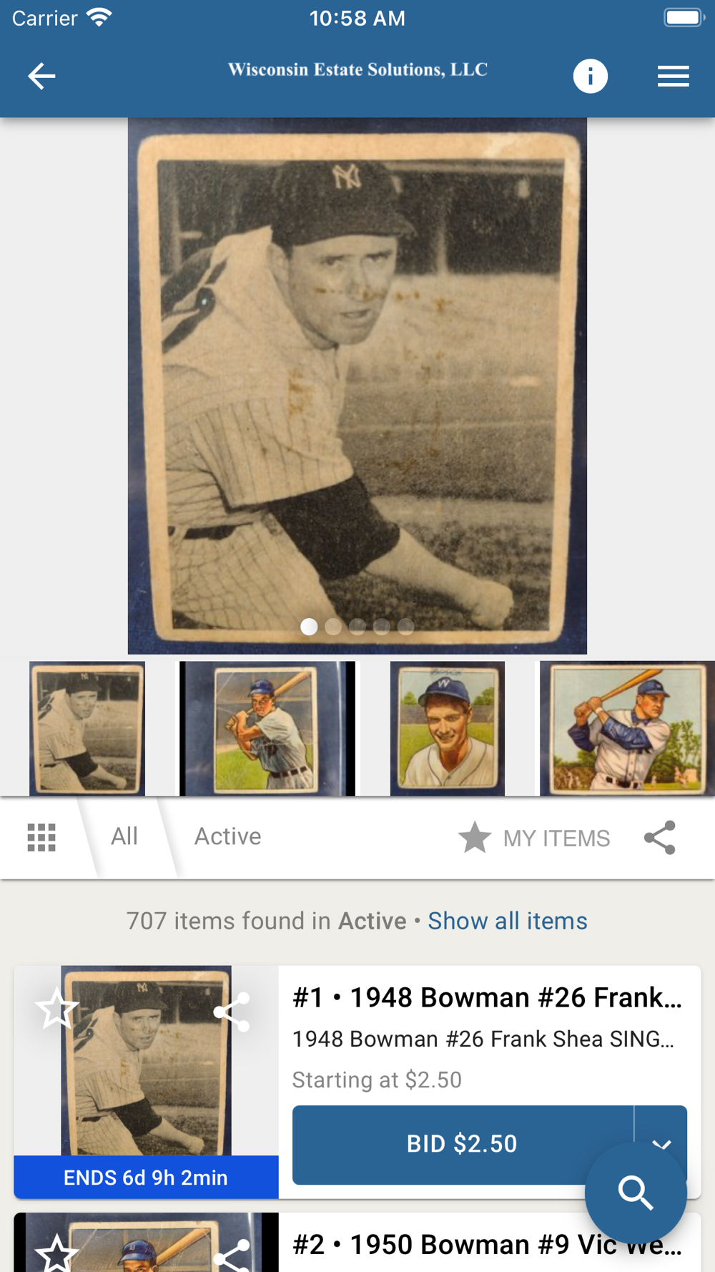Image resolution: width=715 pixels, height=1272 pixels.
Task: Toggle the MY ITEMS star filter
Action: click(x=534, y=838)
